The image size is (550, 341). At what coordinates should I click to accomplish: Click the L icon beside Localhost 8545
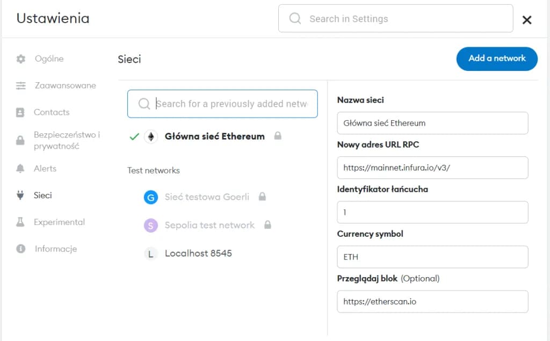point(151,253)
